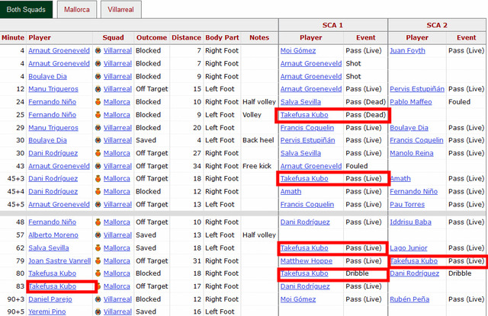488x316 pixels.
Task: Select the 'Free kick' notes cell
Action: [257, 166]
